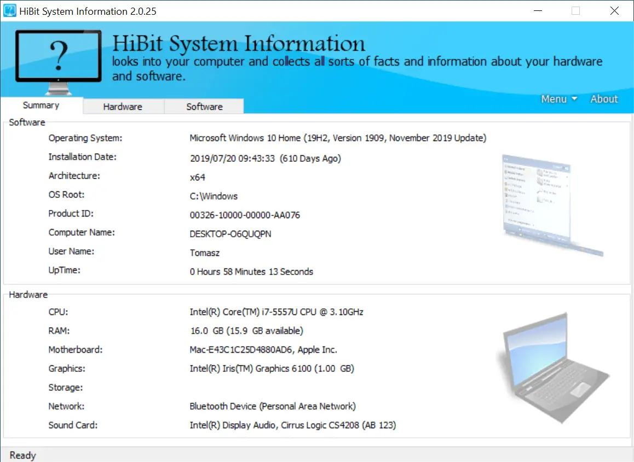Click the User Name label

pyautogui.click(x=72, y=251)
